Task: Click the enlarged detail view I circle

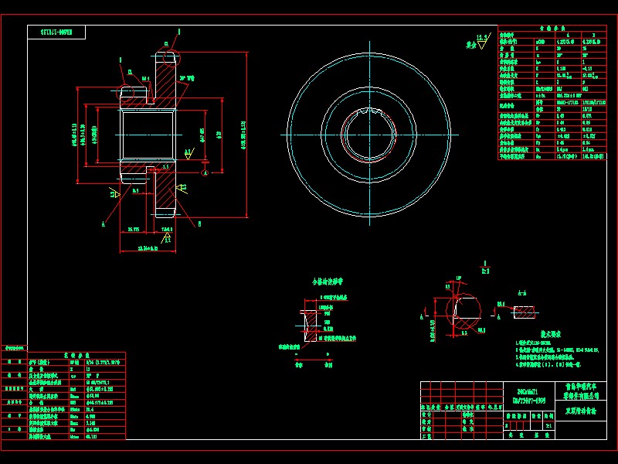Action: 463,311
